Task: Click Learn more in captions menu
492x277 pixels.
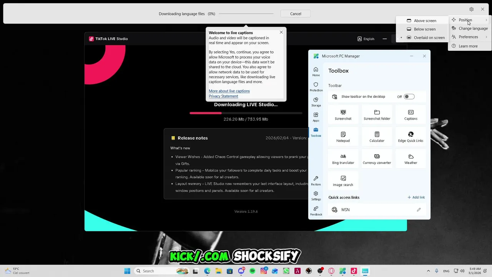Action: click(470, 46)
